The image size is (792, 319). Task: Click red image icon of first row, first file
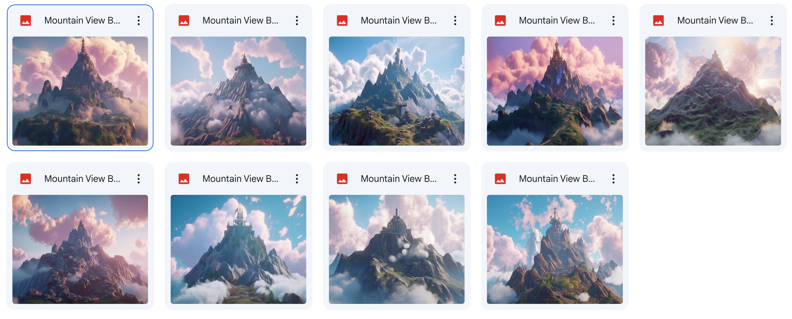pos(25,21)
